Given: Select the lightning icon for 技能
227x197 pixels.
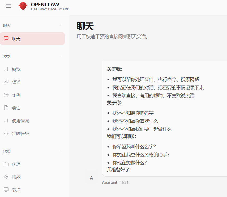Looking at the screenshot, I should (6, 177).
